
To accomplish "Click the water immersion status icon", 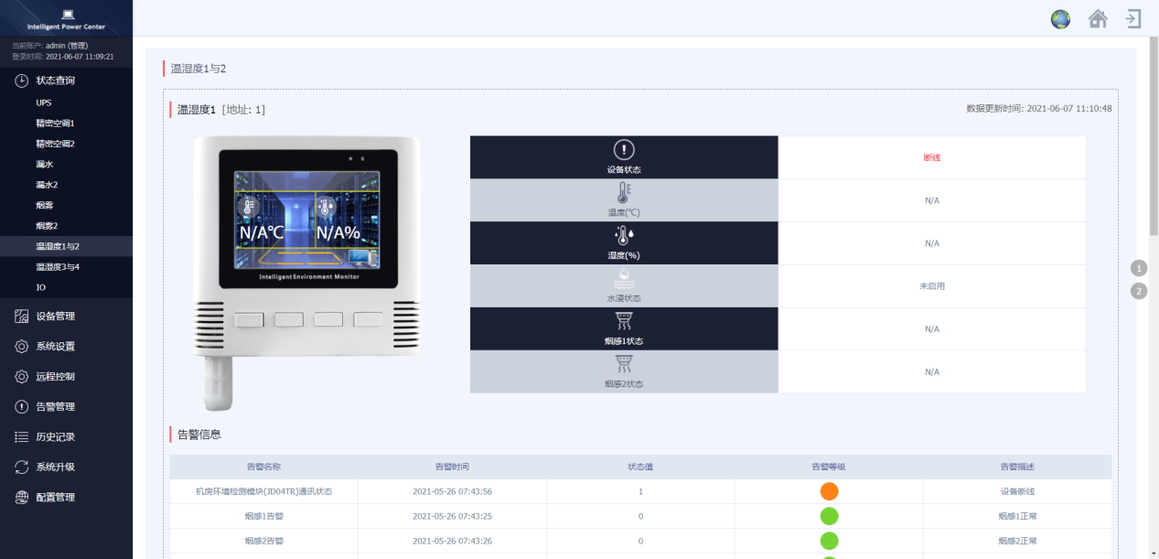I will [x=624, y=279].
